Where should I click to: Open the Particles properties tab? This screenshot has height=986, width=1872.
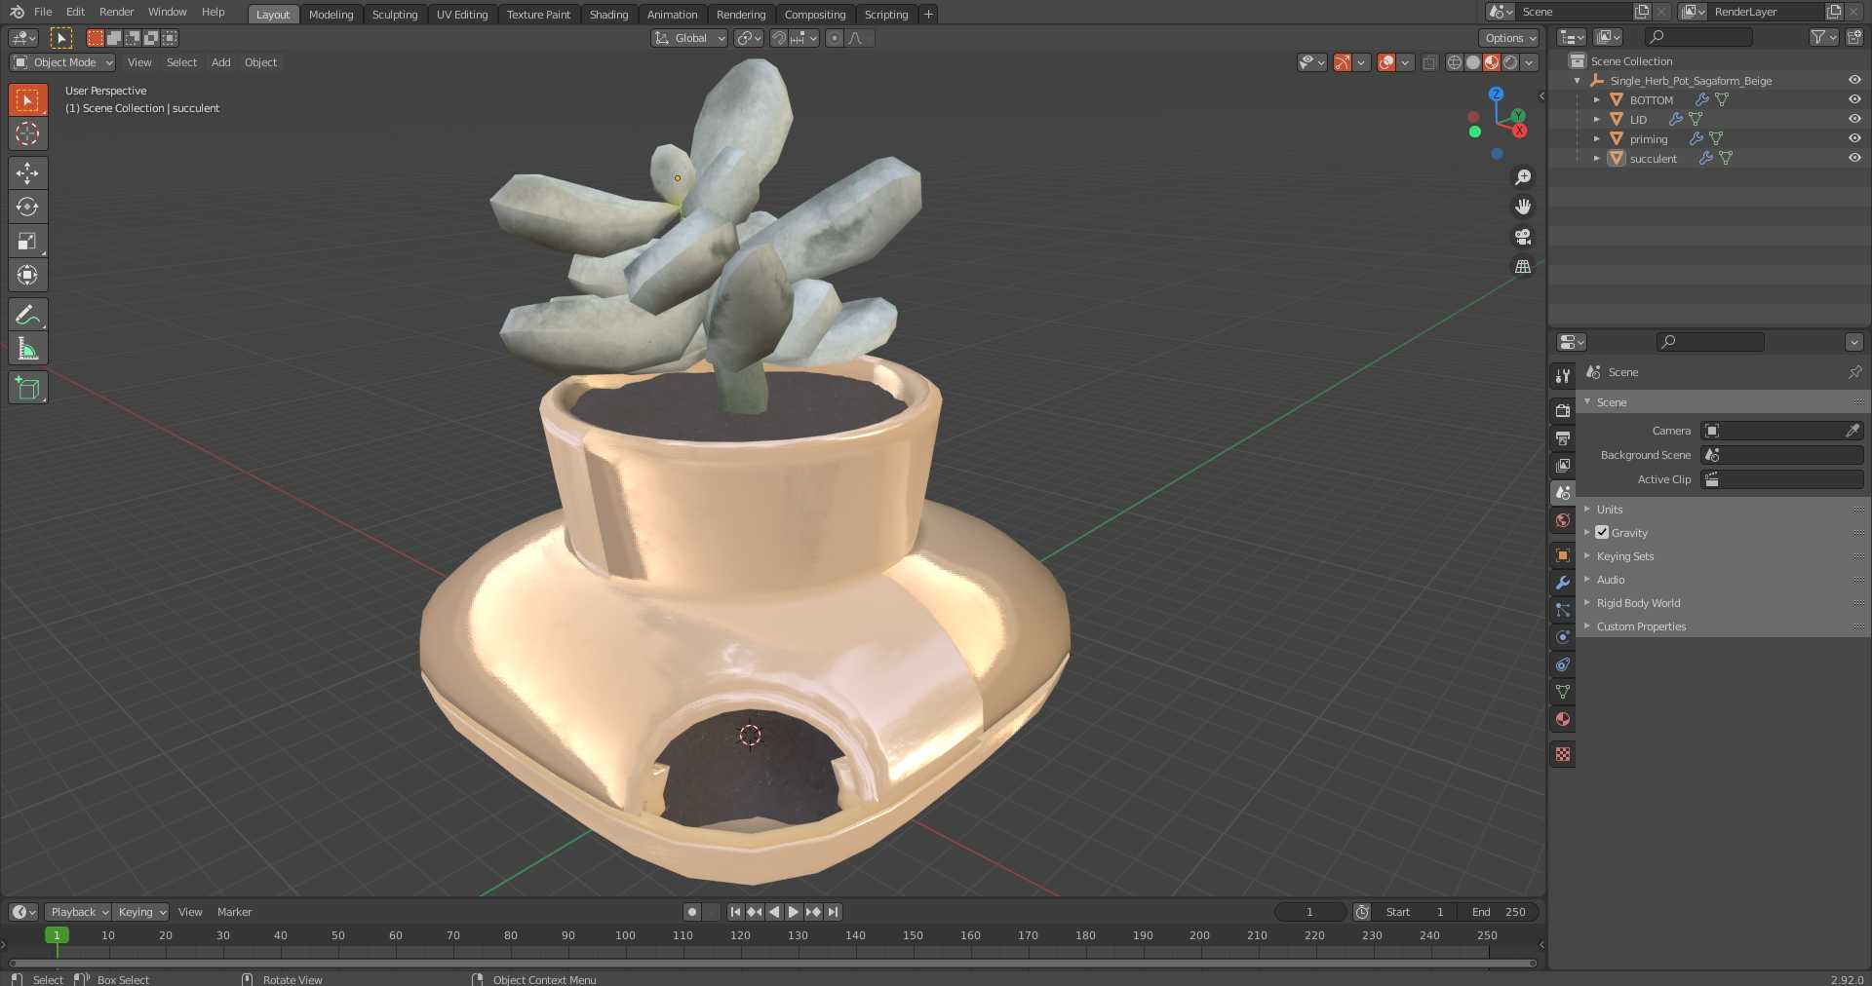(x=1563, y=610)
